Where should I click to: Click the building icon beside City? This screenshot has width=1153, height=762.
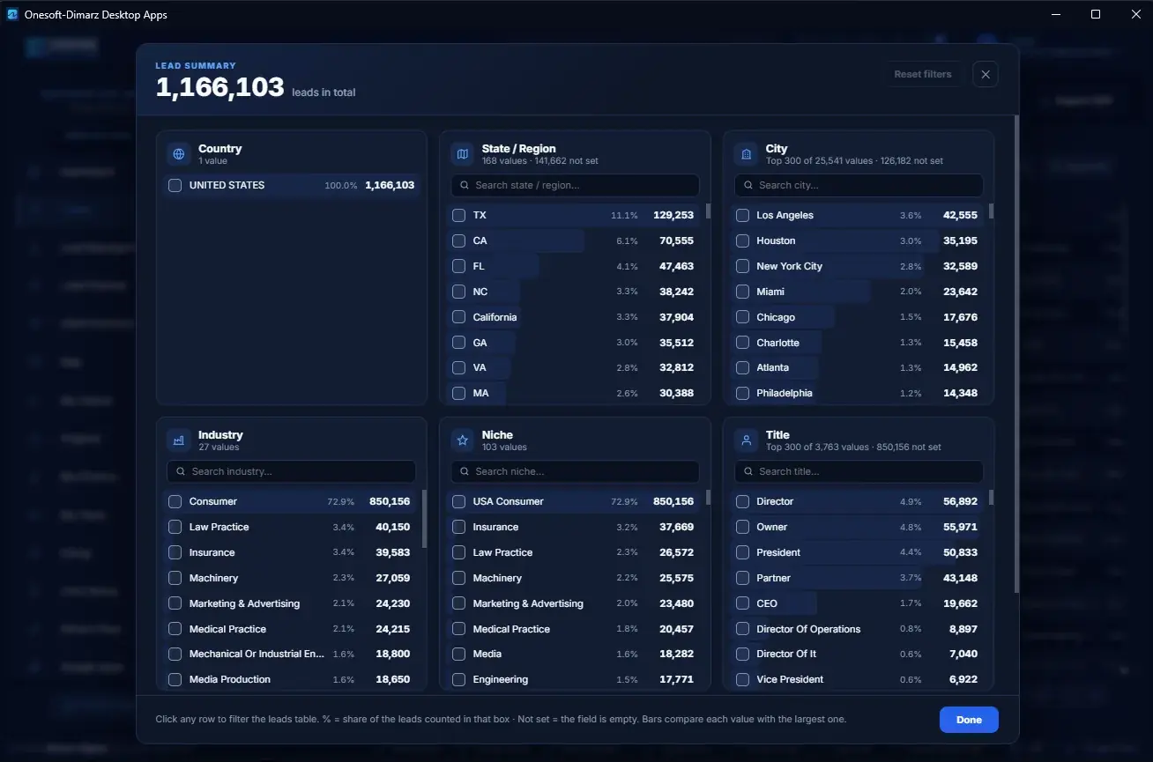pyautogui.click(x=747, y=154)
